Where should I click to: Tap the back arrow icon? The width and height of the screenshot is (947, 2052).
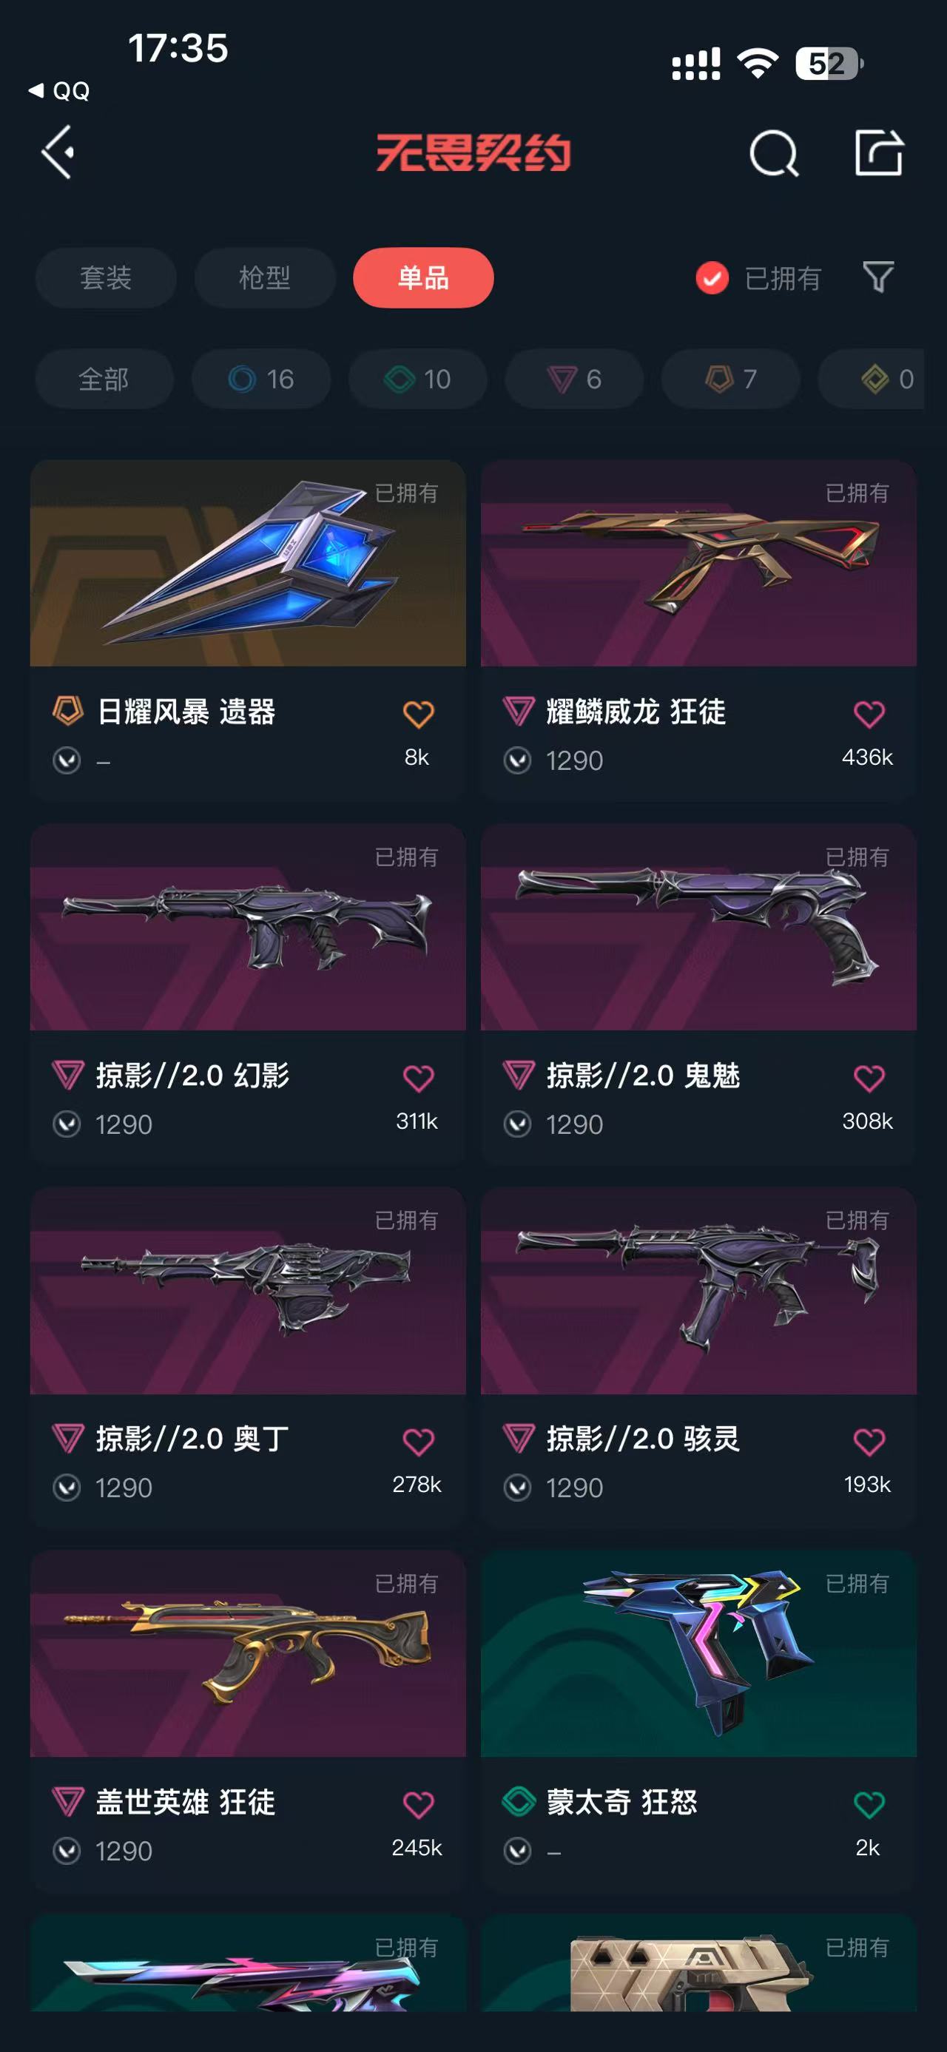[x=58, y=152]
